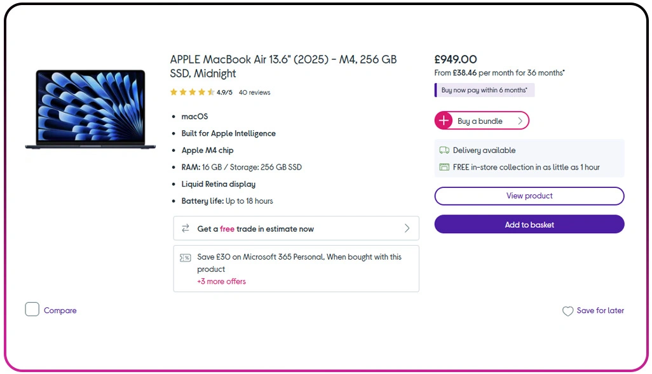This screenshot has width=652, height=374.
Task: Tick the Compare checkbox
Action: 32,310
